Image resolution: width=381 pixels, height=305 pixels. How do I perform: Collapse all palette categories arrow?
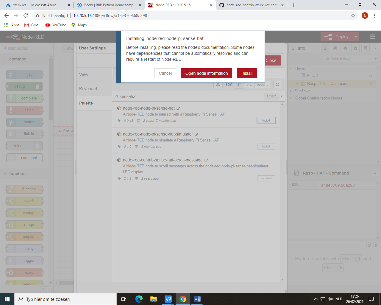[43, 289]
